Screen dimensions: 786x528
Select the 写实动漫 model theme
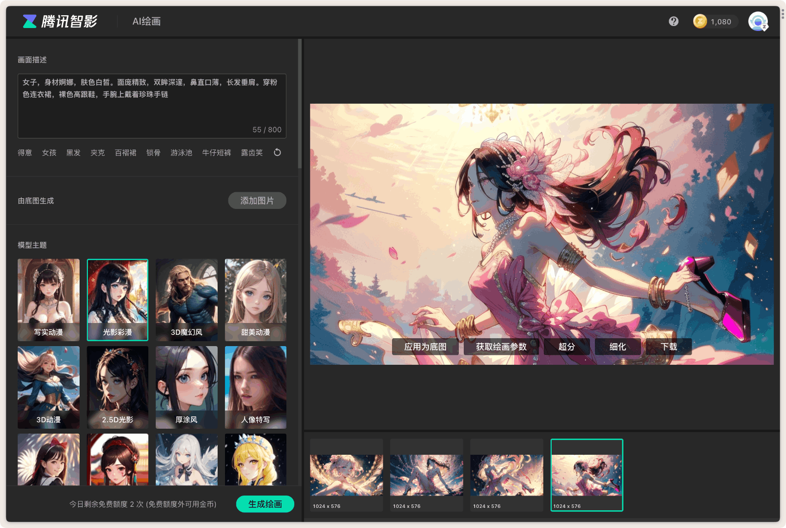click(x=49, y=299)
